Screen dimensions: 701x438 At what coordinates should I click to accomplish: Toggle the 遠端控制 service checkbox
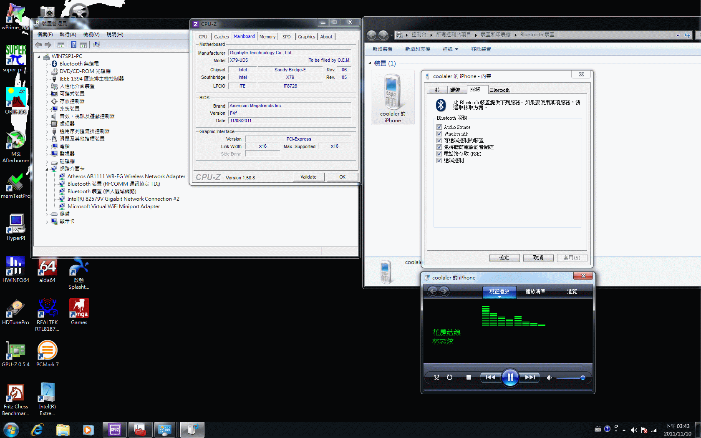(x=439, y=160)
